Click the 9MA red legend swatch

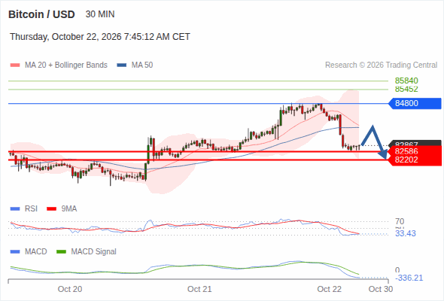click(51, 209)
